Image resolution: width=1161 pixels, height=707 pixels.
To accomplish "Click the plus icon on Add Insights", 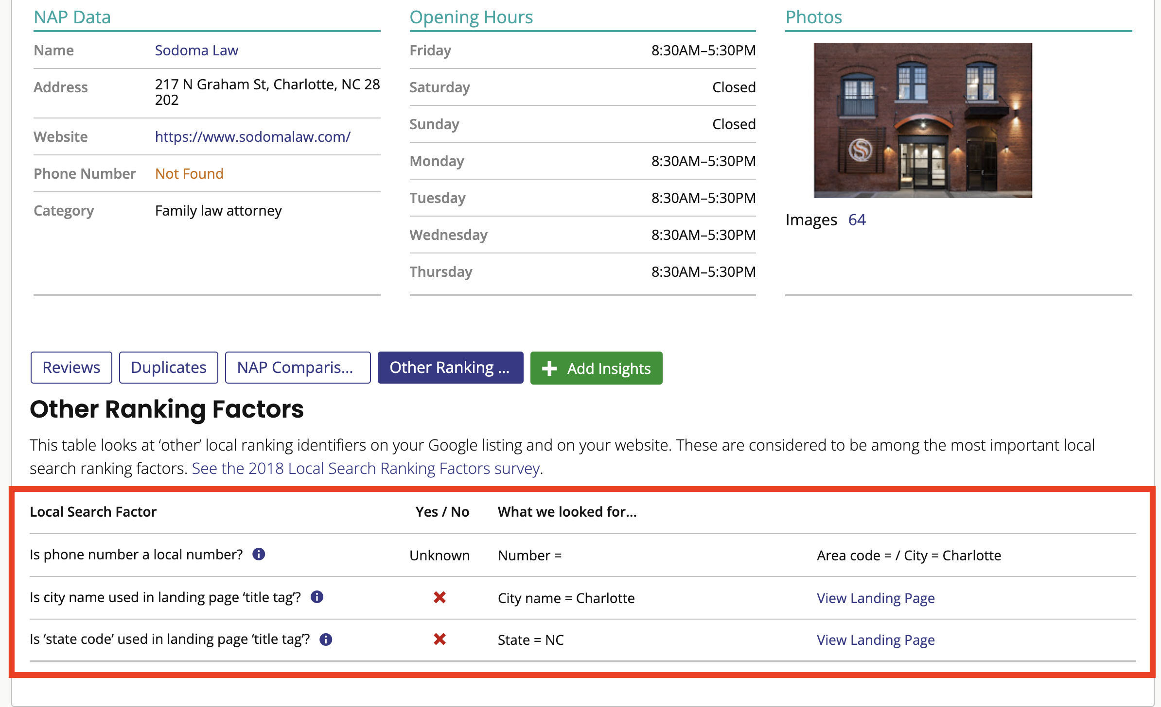I will point(549,369).
